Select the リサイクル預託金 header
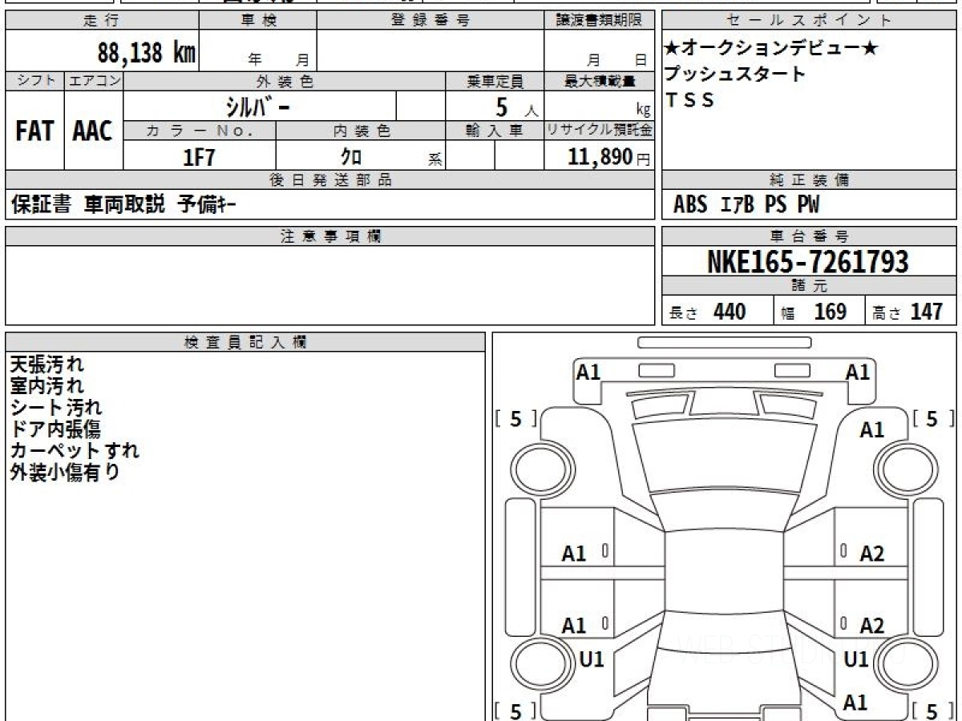962x721 pixels. point(599,131)
